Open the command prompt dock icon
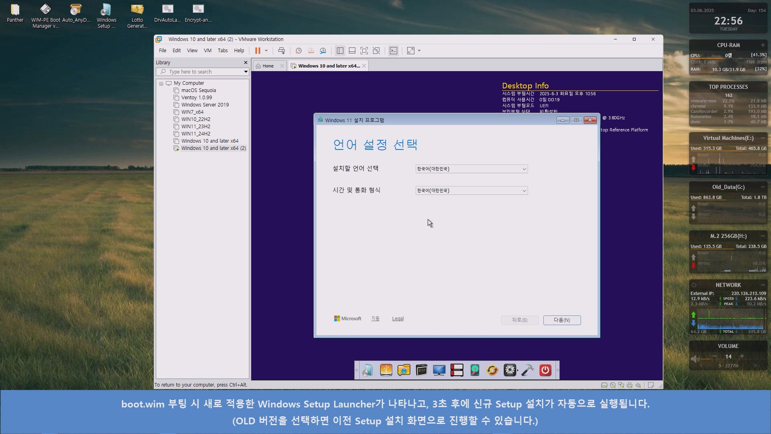The image size is (771, 434). (421, 370)
